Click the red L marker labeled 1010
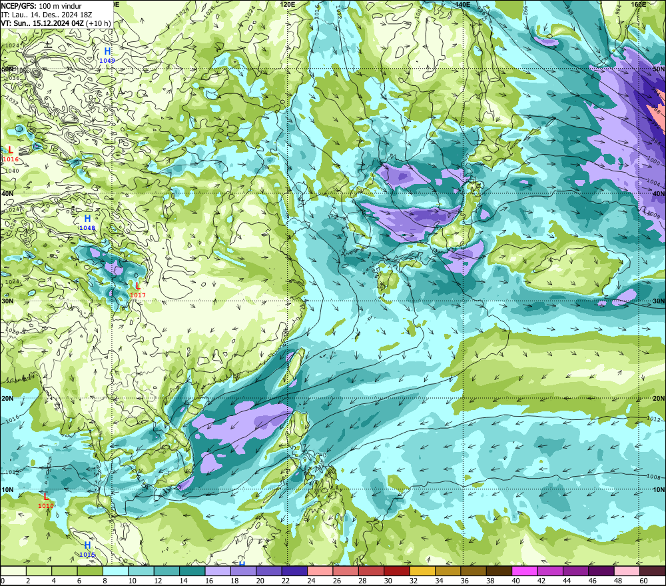 [46, 497]
